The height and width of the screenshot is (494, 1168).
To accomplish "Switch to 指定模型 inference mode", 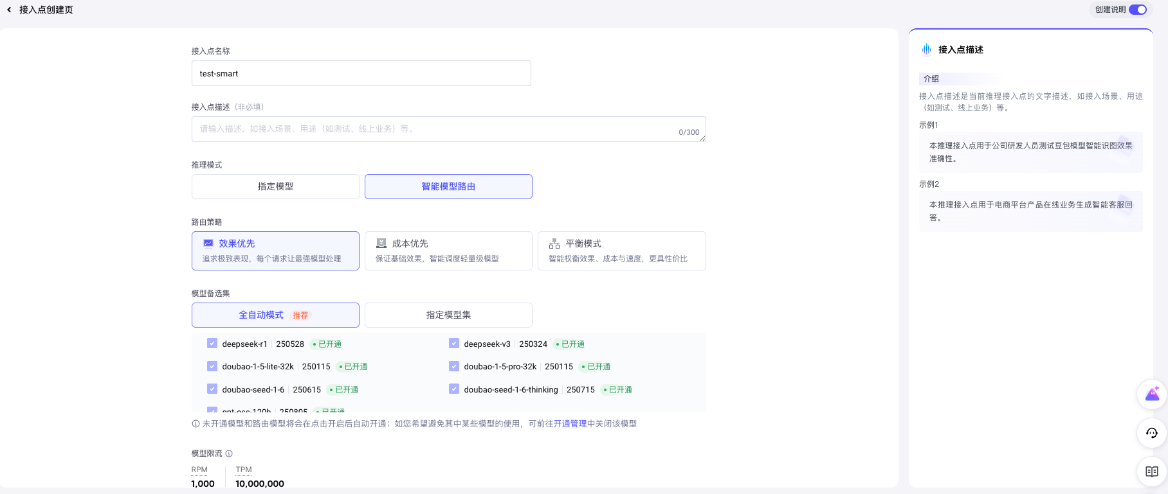I will (x=275, y=186).
